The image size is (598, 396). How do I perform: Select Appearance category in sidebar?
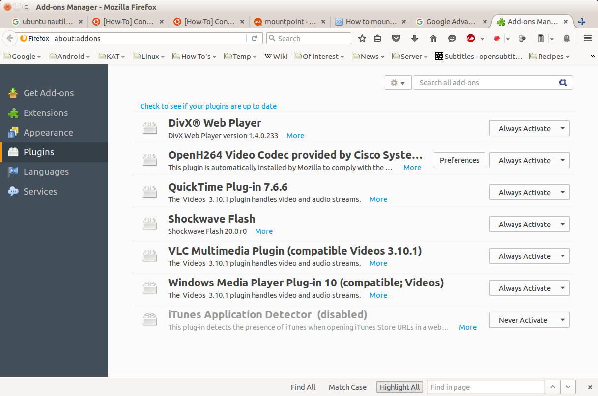click(54, 132)
